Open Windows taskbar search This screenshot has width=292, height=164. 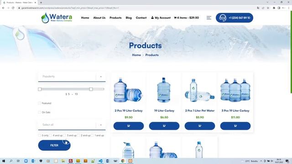[x=11, y=161]
